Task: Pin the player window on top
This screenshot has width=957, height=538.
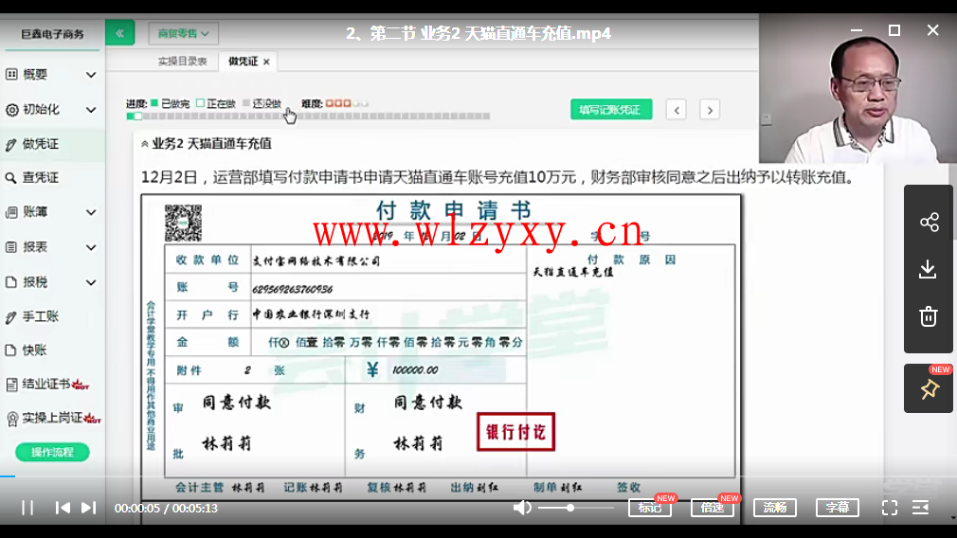Action: 930,389
